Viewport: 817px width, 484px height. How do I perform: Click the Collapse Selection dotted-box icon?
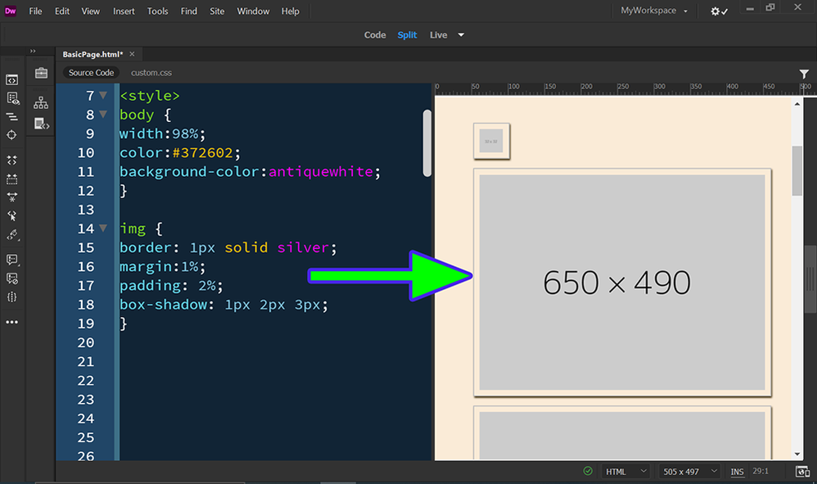(x=12, y=179)
